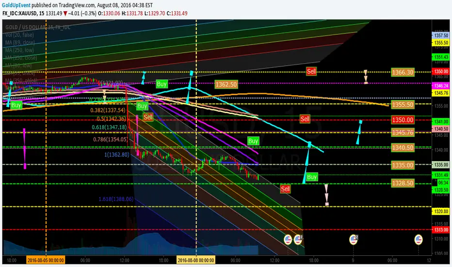Click the magenta 1346.24 price axis tag
This screenshot has width=452, height=267.
pos(441,86)
